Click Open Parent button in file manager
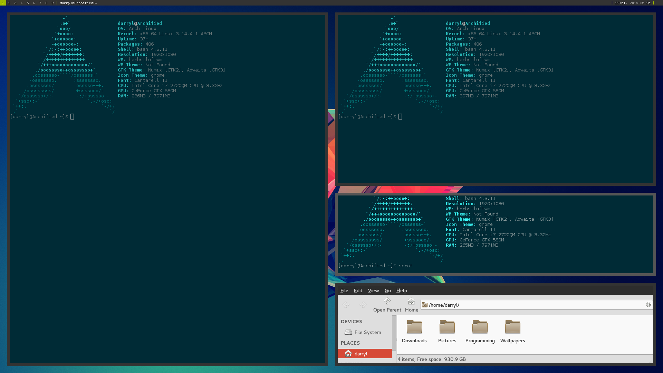This screenshot has height=373, width=663. click(387, 304)
